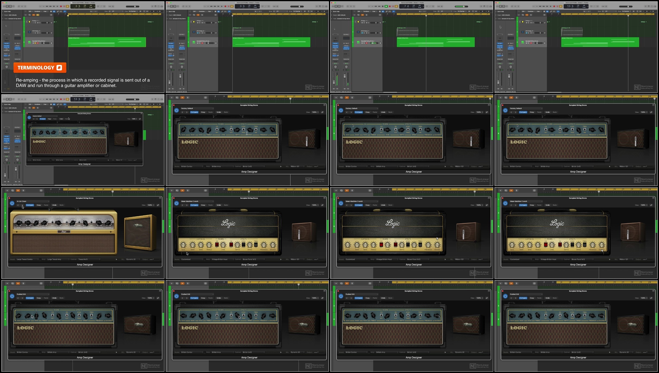
Task: Toggle Sampled String Drone record-enable in position 7 4 frame
Action: tap(367, 43)
